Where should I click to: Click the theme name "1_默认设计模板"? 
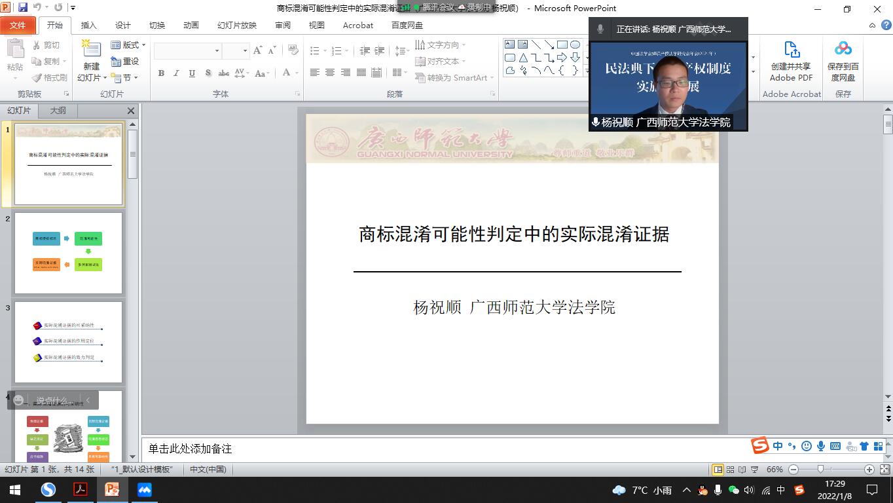[141, 470]
